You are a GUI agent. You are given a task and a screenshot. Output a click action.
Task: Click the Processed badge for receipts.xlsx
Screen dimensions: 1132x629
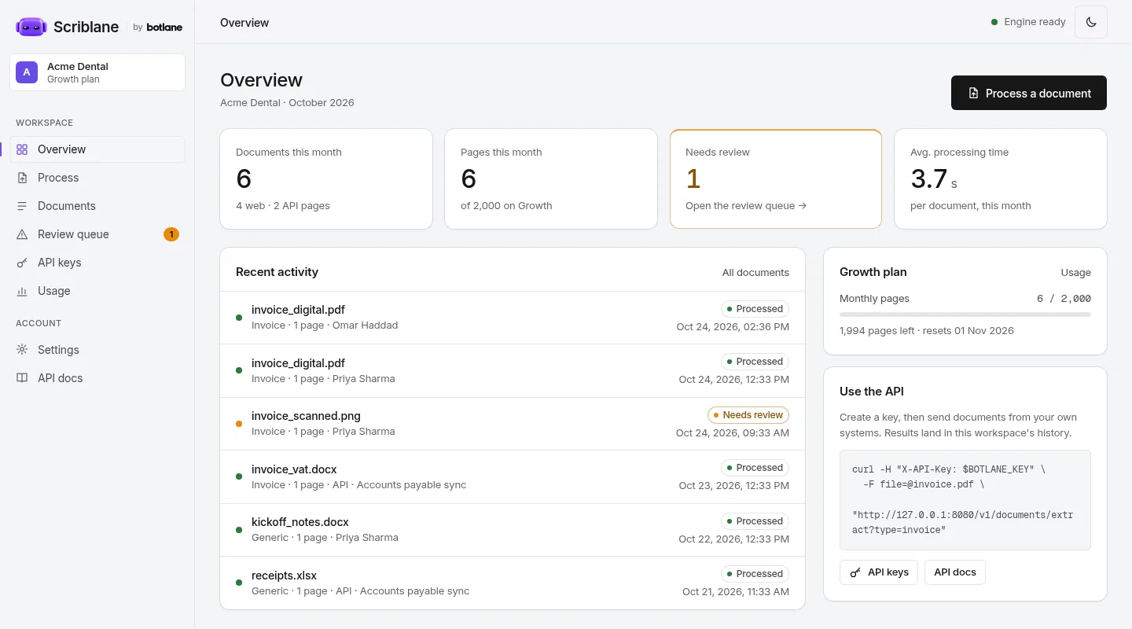click(755, 574)
